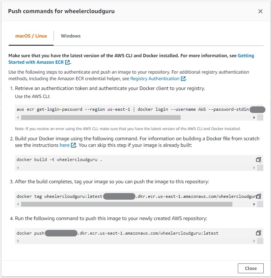Switch to the Windows tab
The width and height of the screenshot is (271, 278).
pyautogui.click(x=71, y=36)
